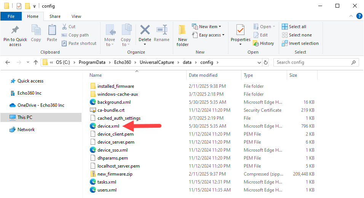Click OS (C:) in address path
This screenshot has width=364, height=198.
point(63,62)
